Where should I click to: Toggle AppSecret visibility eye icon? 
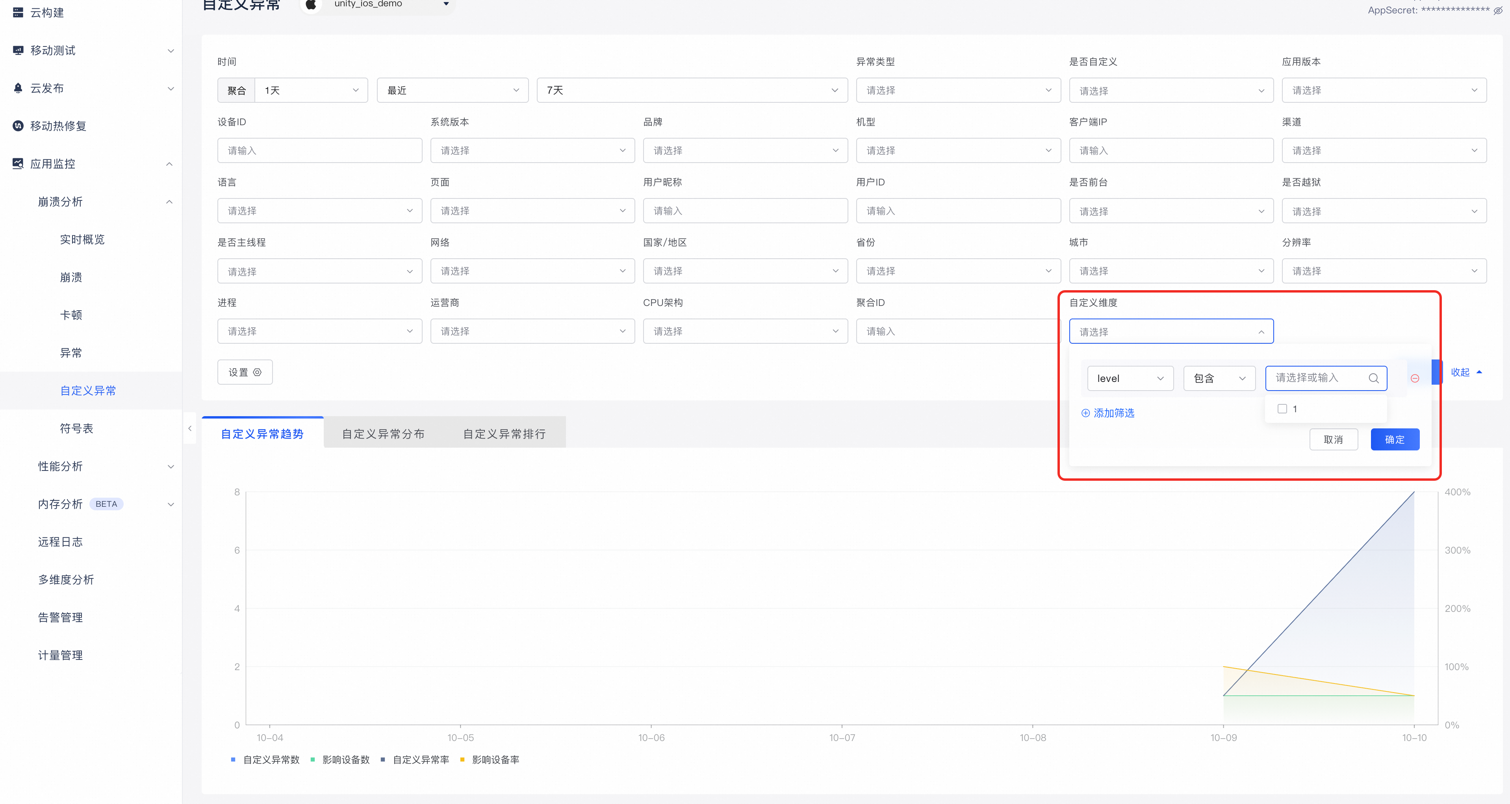pyautogui.click(x=1498, y=11)
